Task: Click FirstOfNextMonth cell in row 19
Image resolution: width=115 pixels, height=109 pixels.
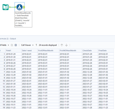Action: coord(48,108)
